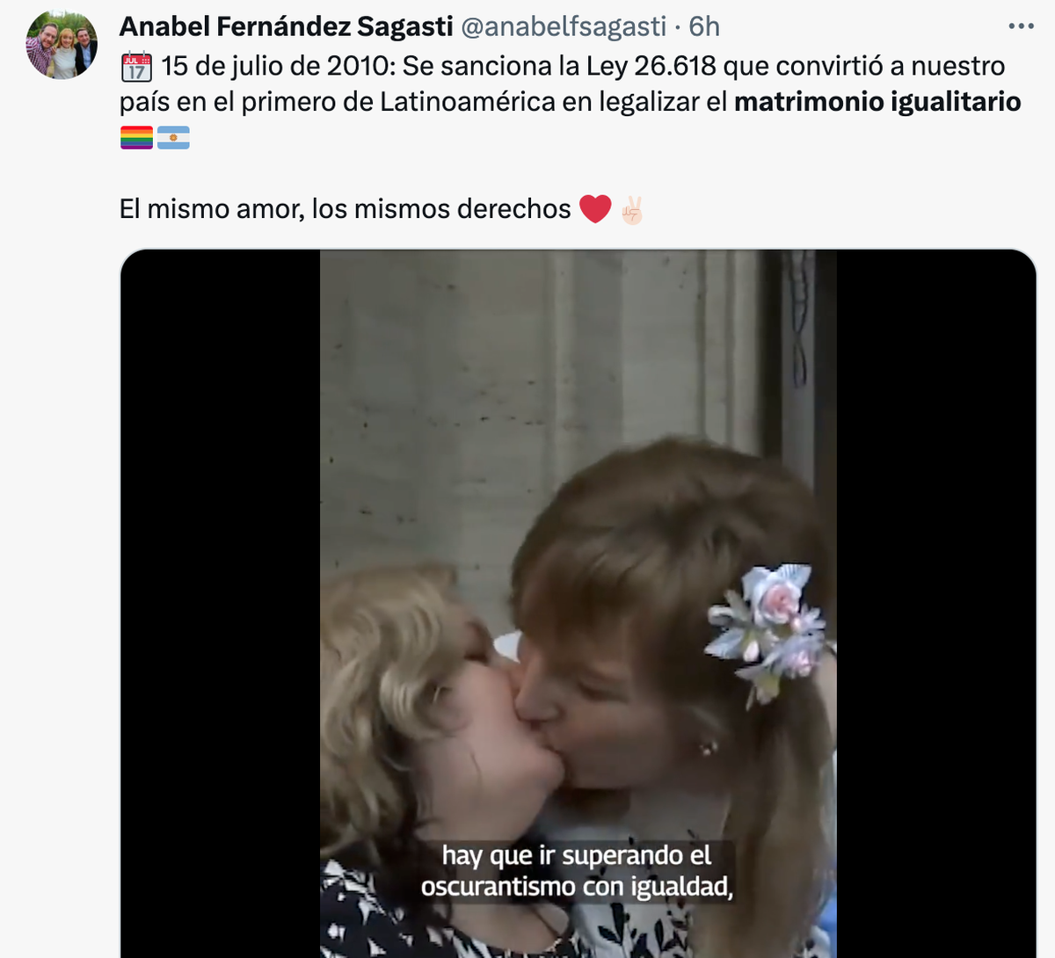Click the black left margin of video
The image size is (1055, 958).
click(x=220, y=604)
